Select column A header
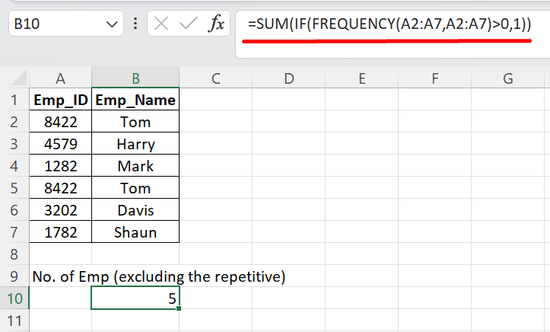The width and height of the screenshot is (550, 332). (x=60, y=78)
